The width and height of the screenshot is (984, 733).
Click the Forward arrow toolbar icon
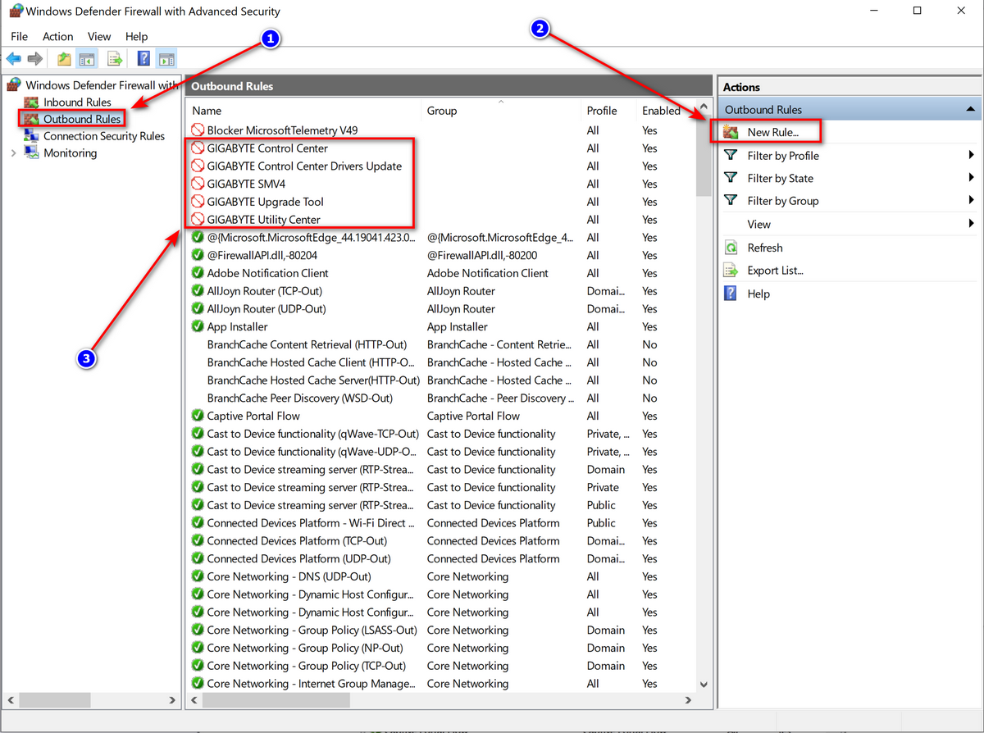pos(34,59)
